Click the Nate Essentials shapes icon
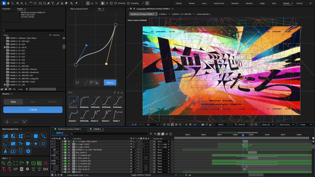 tap(20, 136)
